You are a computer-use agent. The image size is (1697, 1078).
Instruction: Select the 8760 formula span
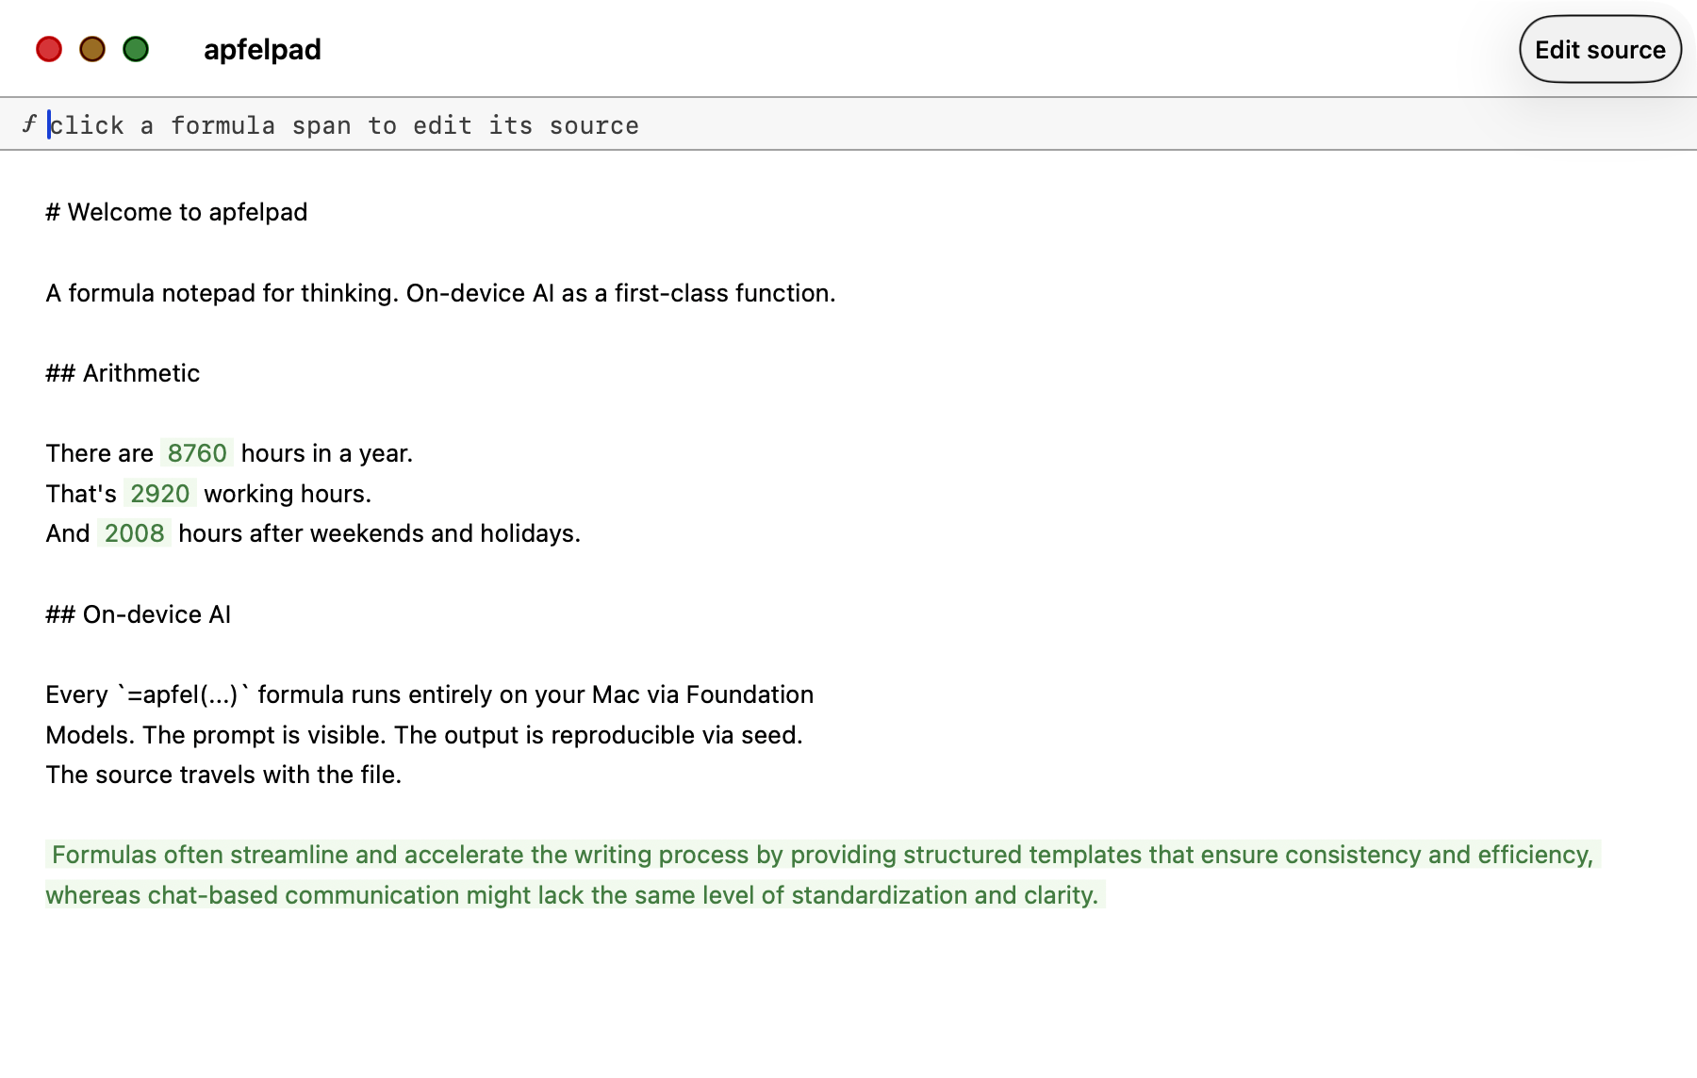(x=196, y=453)
